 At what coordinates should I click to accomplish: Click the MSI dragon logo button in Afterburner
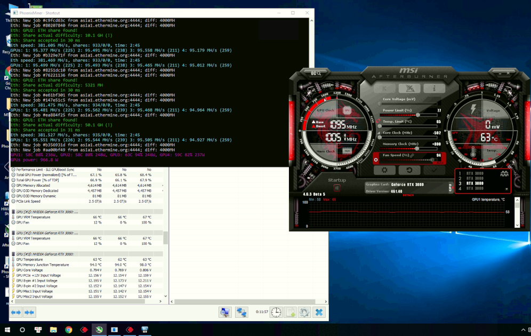pyautogui.click(x=409, y=89)
